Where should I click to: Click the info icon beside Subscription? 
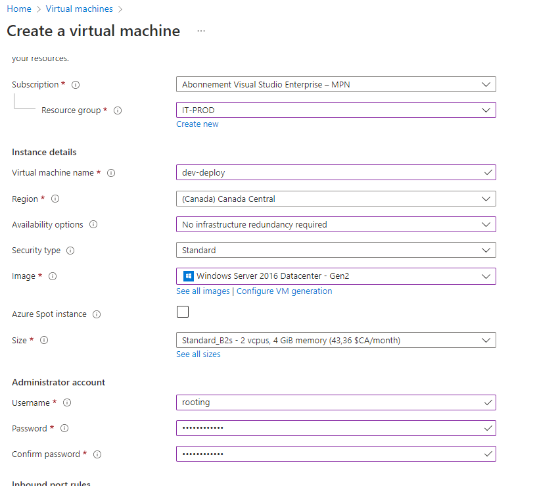pyautogui.click(x=76, y=85)
